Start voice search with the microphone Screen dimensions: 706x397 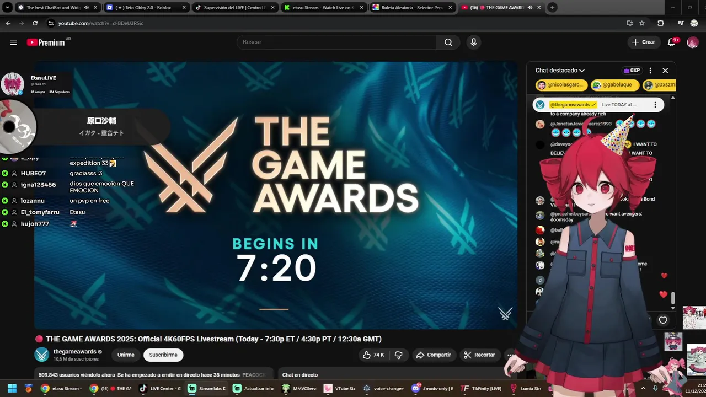(x=473, y=42)
